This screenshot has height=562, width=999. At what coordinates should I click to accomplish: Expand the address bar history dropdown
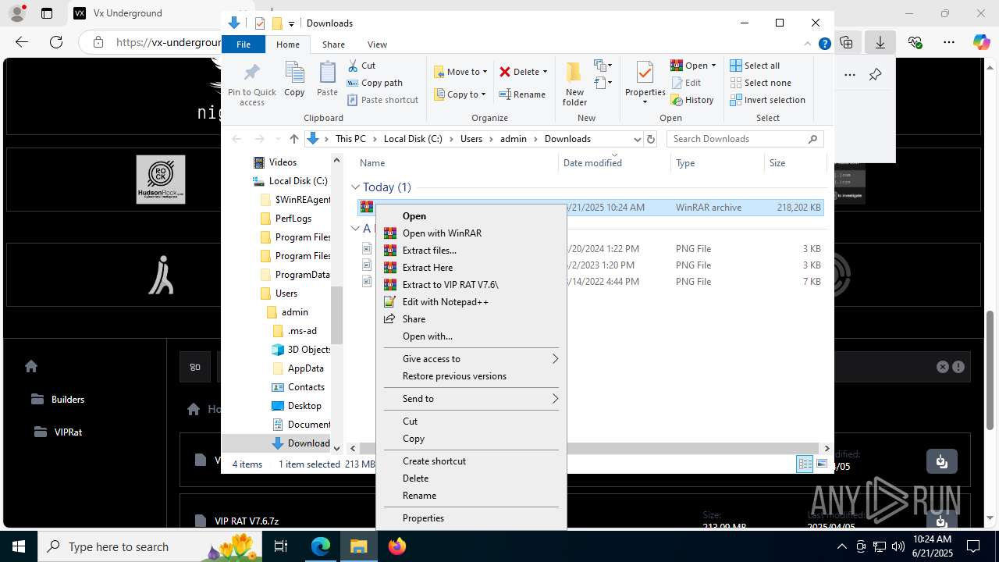tap(637, 139)
